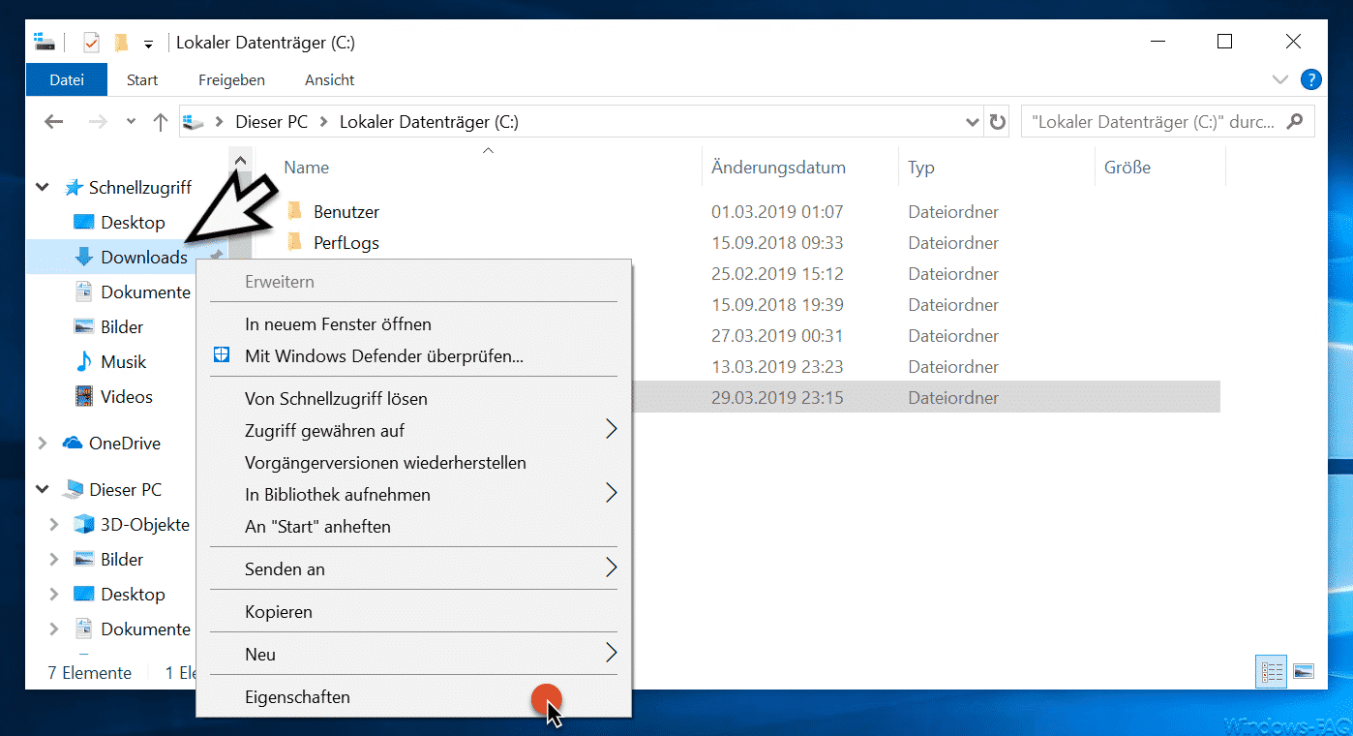Sort by the Größe column header
The image size is (1353, 736).
point(1127,168)
